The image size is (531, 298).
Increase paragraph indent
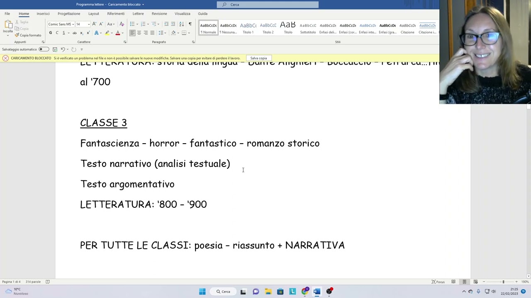coord(173,24)
